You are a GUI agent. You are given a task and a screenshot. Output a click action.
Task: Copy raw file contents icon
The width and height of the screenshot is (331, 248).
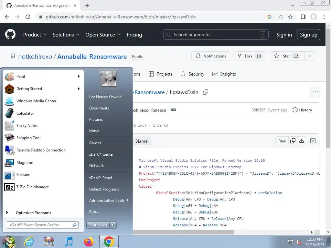click(x=293, y=141)
